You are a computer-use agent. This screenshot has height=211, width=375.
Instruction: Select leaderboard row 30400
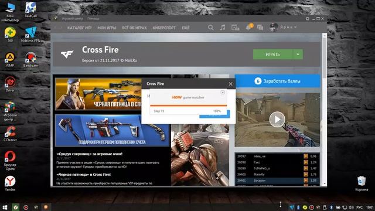pyautogui.click(x=277, y=175)
